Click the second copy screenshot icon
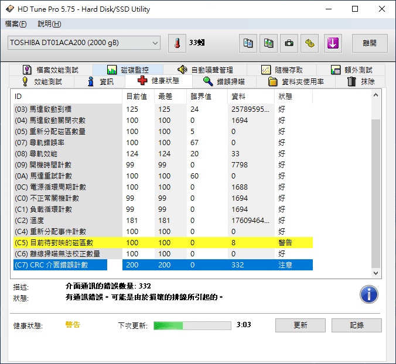The image size is (396, 364). click(268, 43)
